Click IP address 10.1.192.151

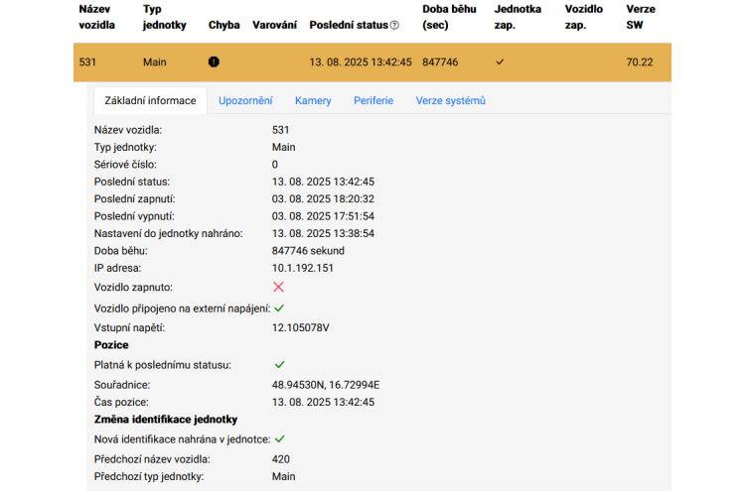pyautogui.click(x=303, y=268)
